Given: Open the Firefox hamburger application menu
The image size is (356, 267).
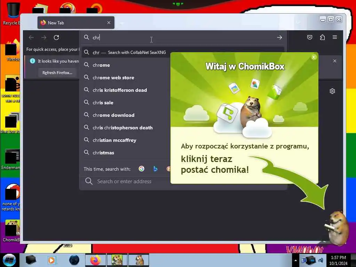Looking at the screenshot, I should point(335,37).
